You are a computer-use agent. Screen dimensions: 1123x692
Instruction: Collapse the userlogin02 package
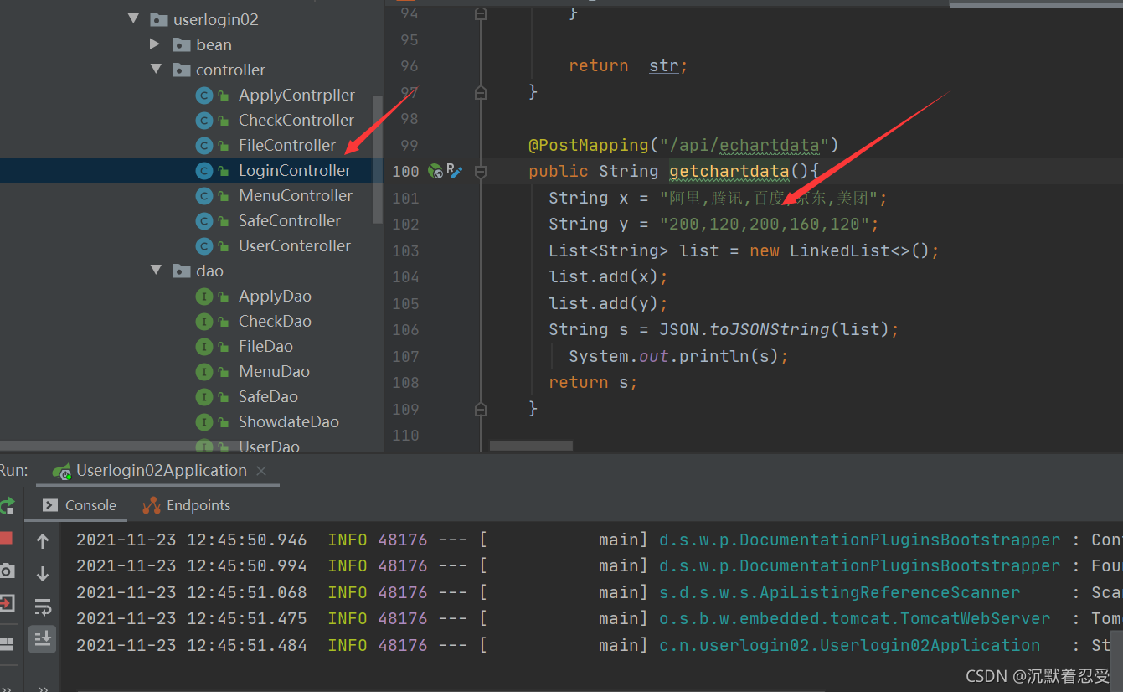pyautogui.click(x=133, y=18)
